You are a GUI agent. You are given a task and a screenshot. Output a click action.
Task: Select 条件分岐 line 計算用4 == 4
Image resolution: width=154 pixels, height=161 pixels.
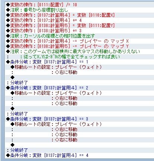[x=80, y=155]
